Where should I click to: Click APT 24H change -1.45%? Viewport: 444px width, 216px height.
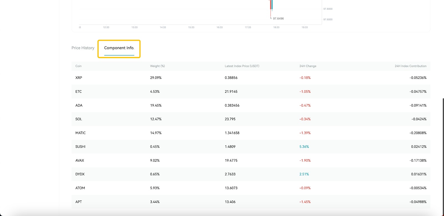(x=305, y=202)
